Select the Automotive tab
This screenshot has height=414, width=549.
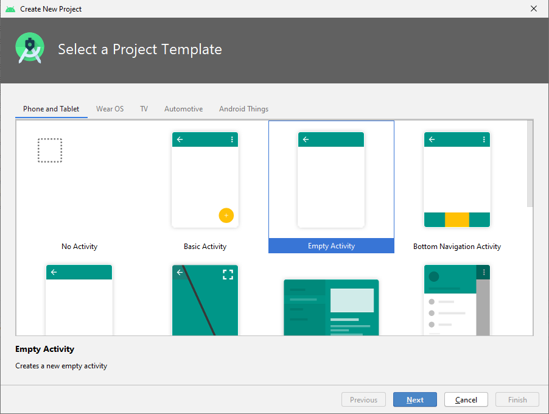coord(183,109)
